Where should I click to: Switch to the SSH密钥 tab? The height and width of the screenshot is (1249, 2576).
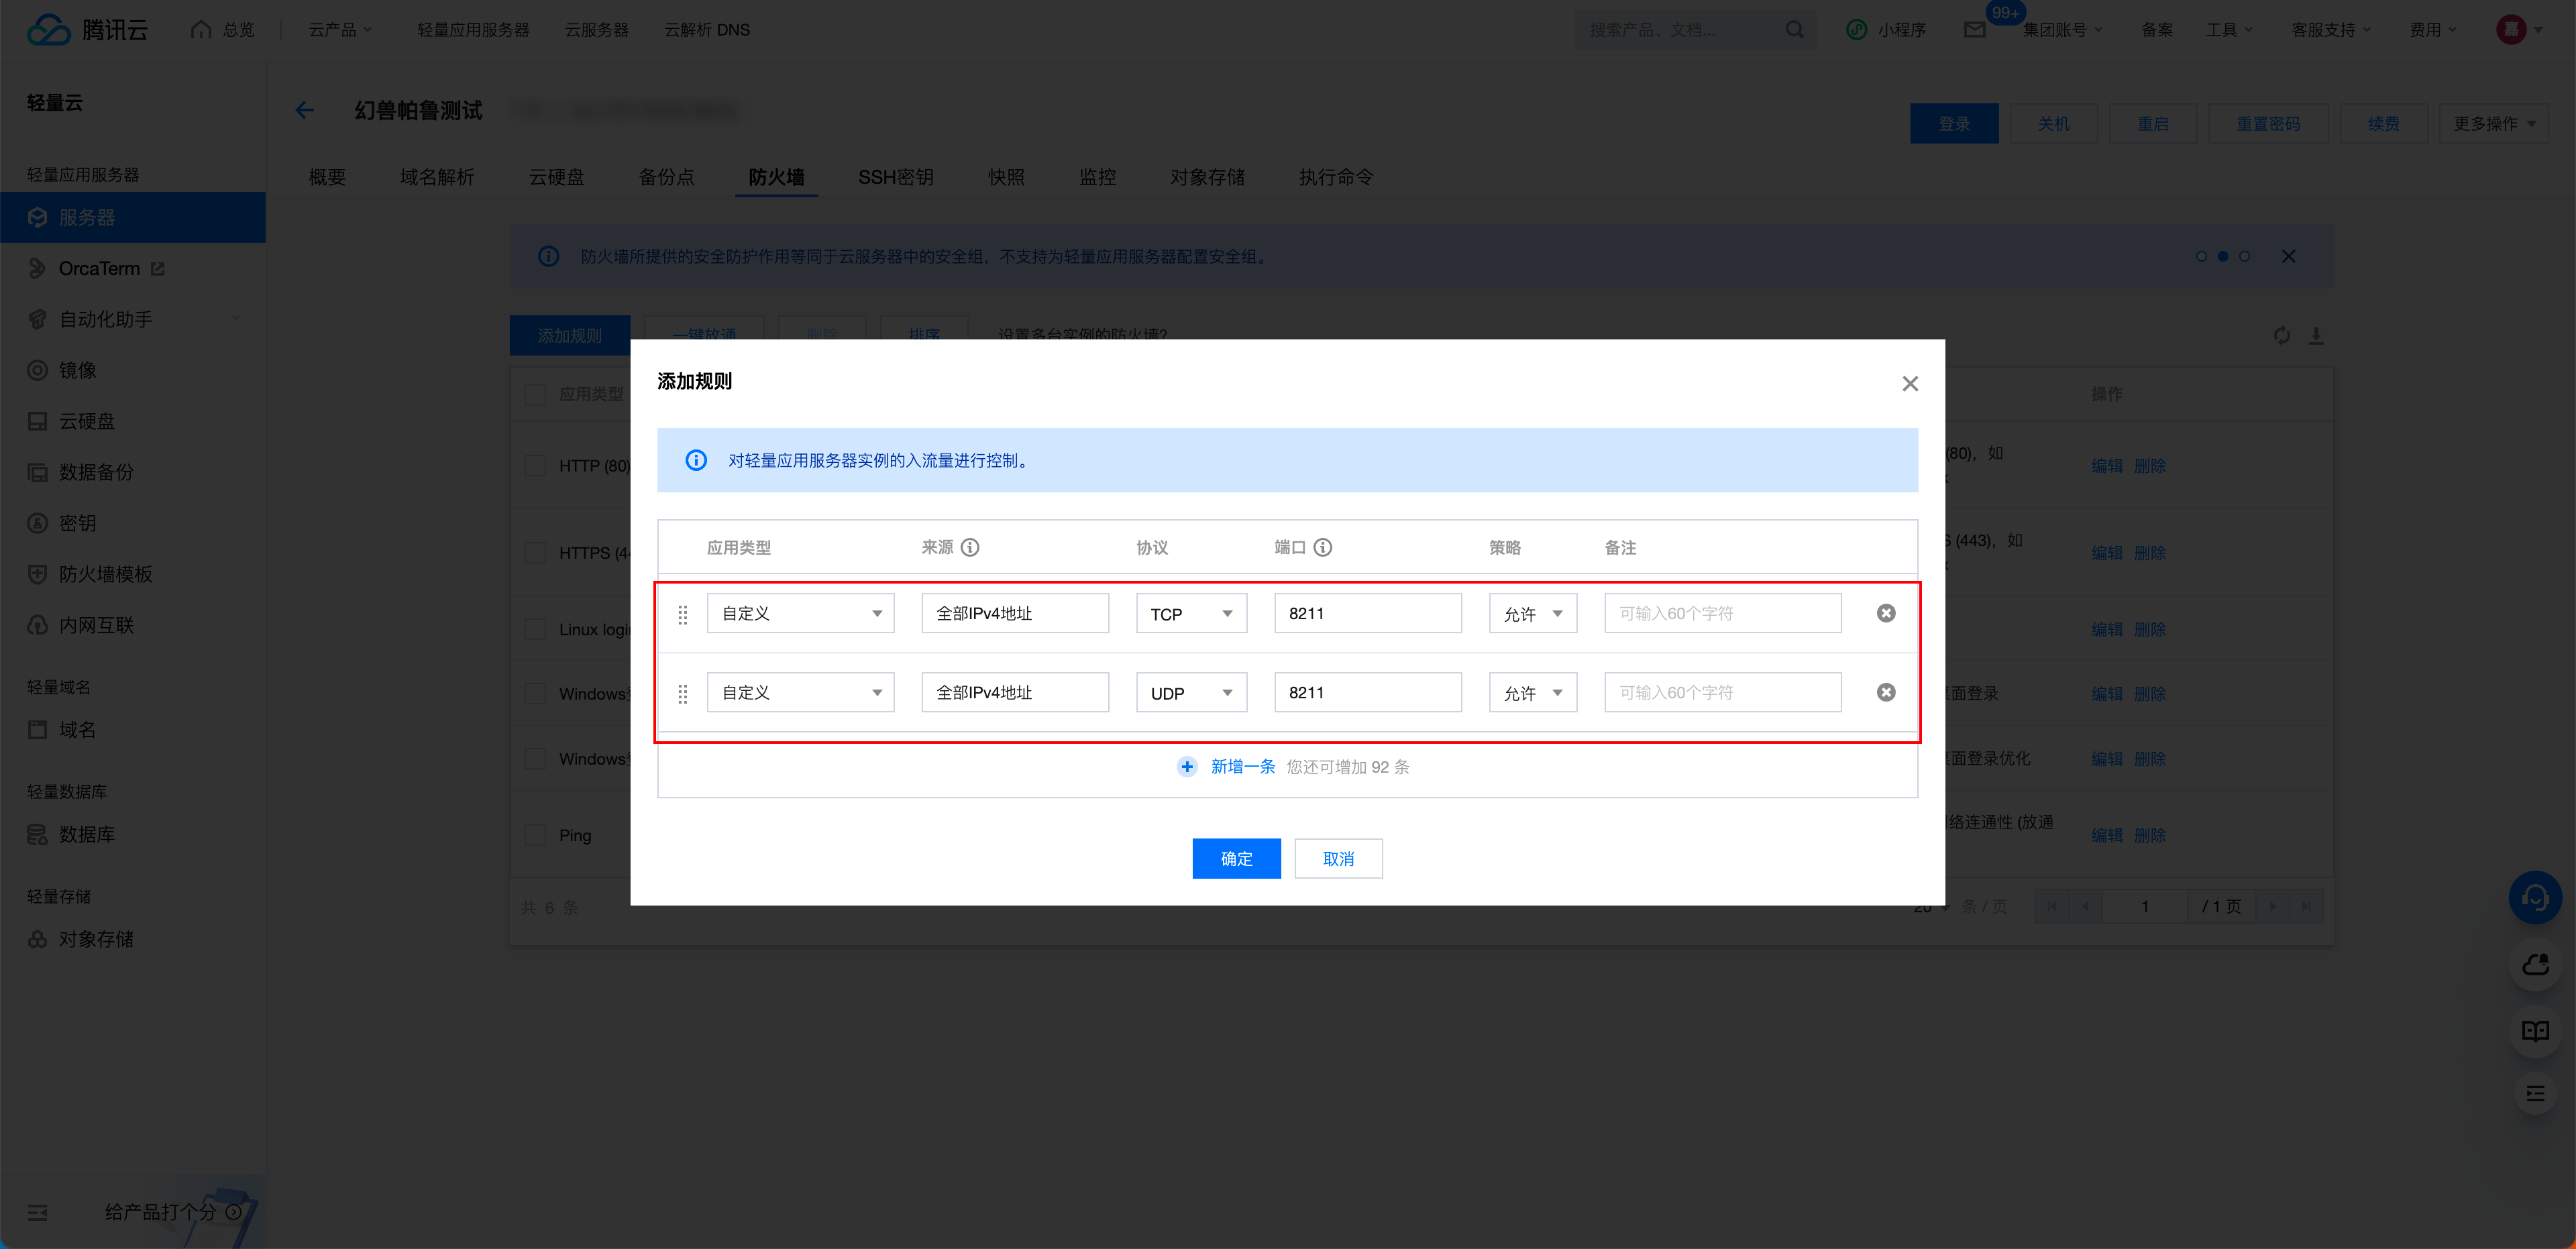point(895,177)
